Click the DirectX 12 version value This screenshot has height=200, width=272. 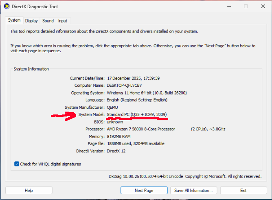[x=116, y=151]
